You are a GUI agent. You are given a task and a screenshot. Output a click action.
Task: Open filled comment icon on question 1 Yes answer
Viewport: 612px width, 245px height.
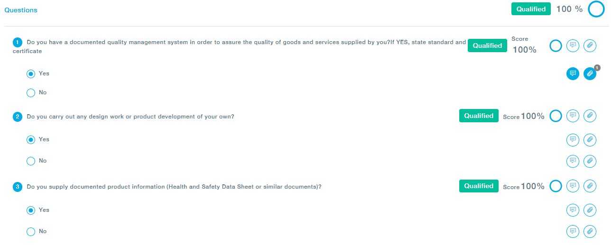coord(573,73)
